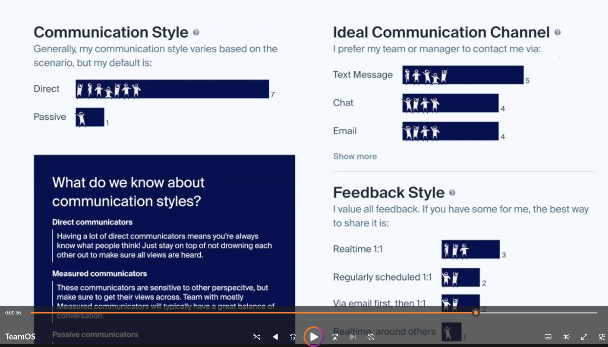Toggle repeat mode icon
Image resolution: width=608 pixels, height=347 pixels.
tap(371, 337)
